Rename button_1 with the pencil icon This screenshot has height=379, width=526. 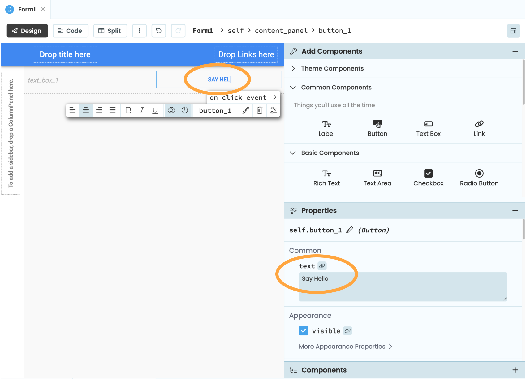(245, 110)
